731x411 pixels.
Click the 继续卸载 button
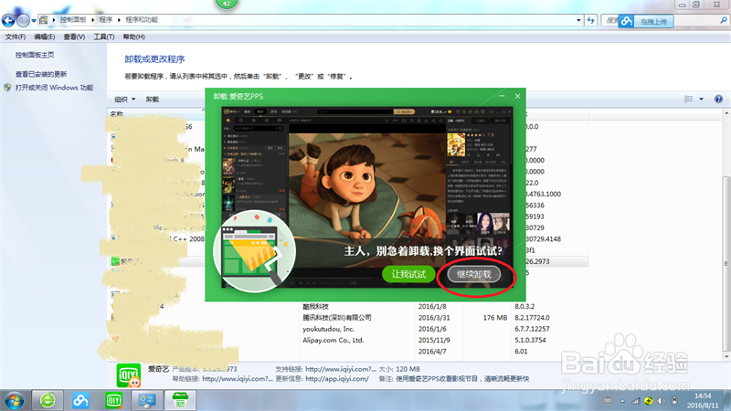point(473,274)
